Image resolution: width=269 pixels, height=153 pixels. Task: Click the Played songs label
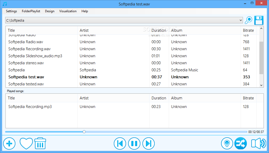(16, 91)
